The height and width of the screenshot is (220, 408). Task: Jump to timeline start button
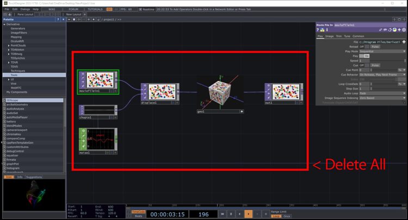(x=222, y=214)
